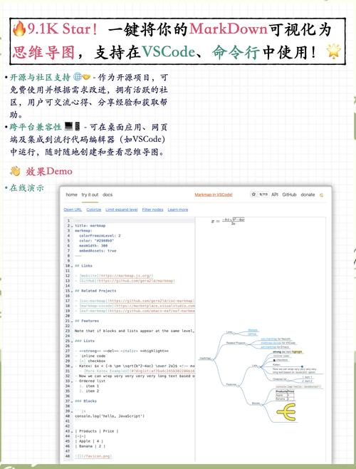This screenshot has width=356, height=469.
Task: Collapse the fold arrow at line 43
Action: (72, 431)
